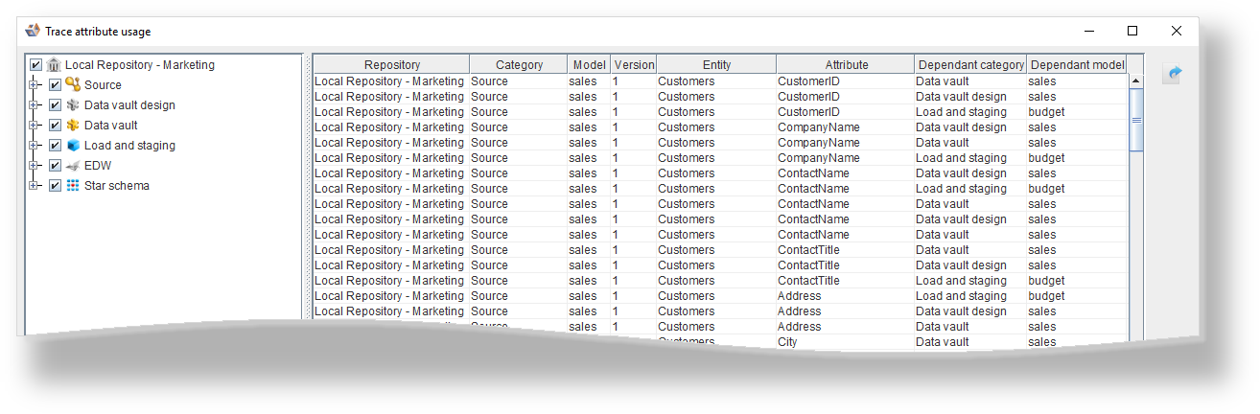Expand the EDW tree node
The width and height of the screenshot is (1260, 414).
35,166
